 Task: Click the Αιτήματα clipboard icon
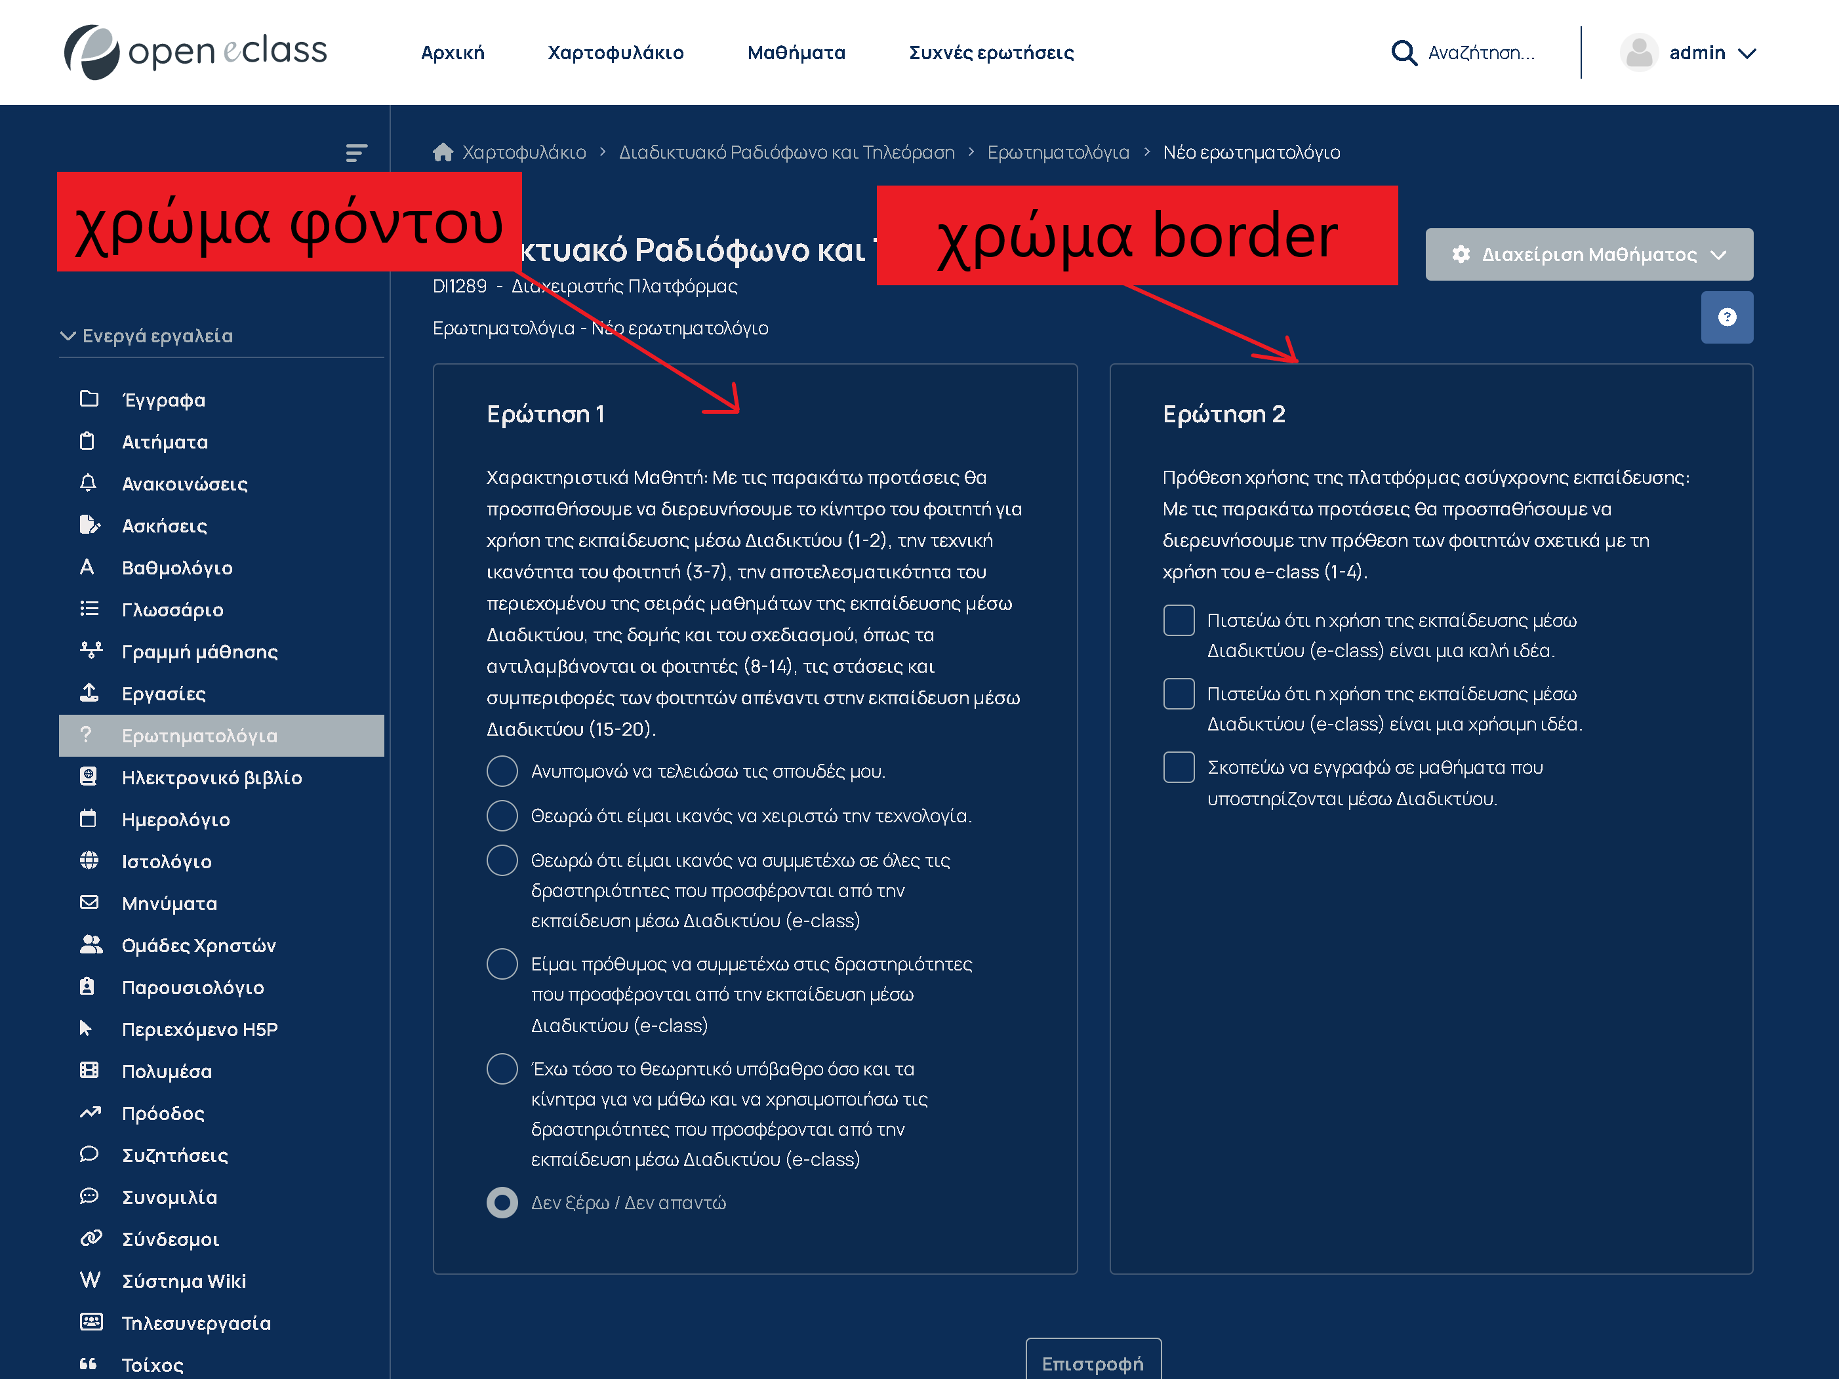click(87, 441)
